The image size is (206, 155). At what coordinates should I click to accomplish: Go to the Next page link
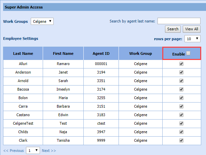[49, 151]
